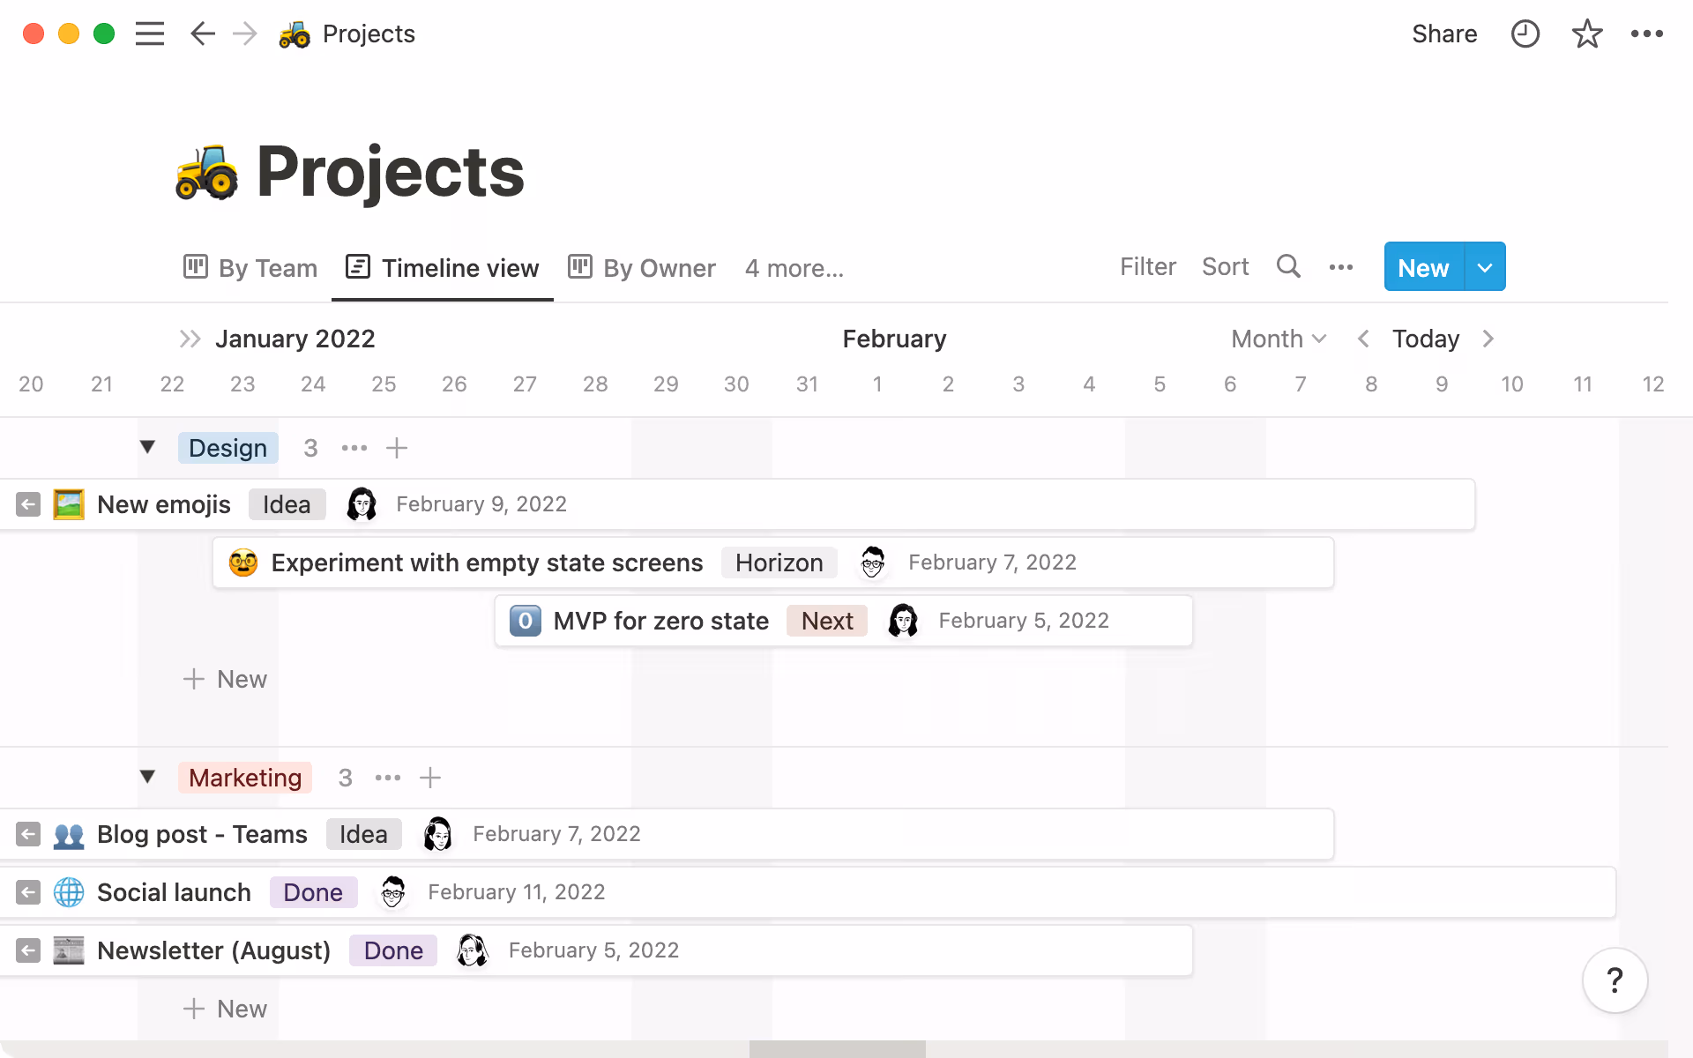Click the New button to create a project
Viewport: 1693px width, 1058px height.
pos(1421,266)
